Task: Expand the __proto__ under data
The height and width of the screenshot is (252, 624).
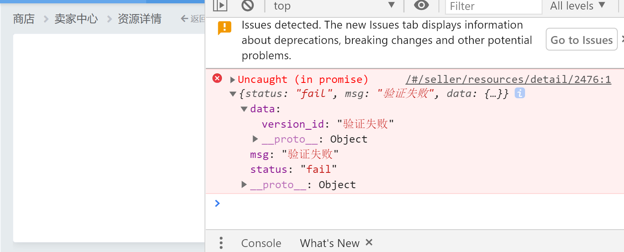Action: tap(255, 139)
